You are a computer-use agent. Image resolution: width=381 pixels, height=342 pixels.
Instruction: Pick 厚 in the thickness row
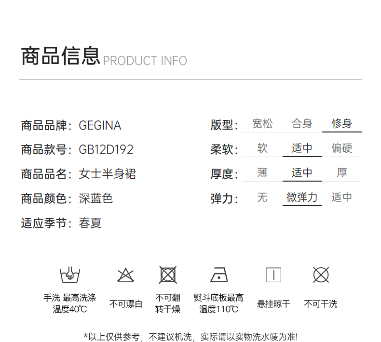click(341, 173)
